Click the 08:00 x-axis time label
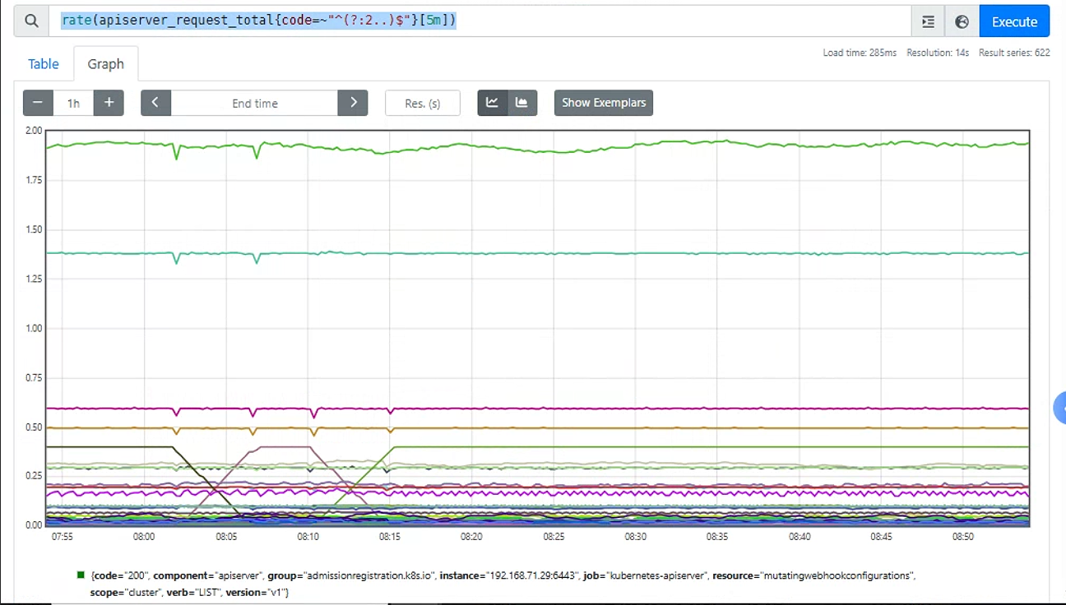The width and height of the screenshot is (1066, 605). click(x=144, y=537)
